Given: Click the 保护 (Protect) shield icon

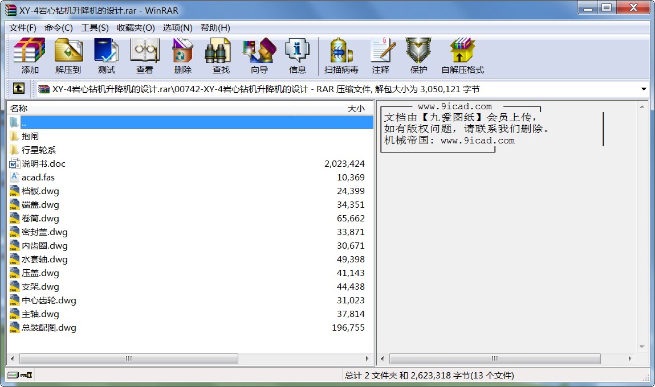Looking at the screenshot, I should tap(418, 56).
